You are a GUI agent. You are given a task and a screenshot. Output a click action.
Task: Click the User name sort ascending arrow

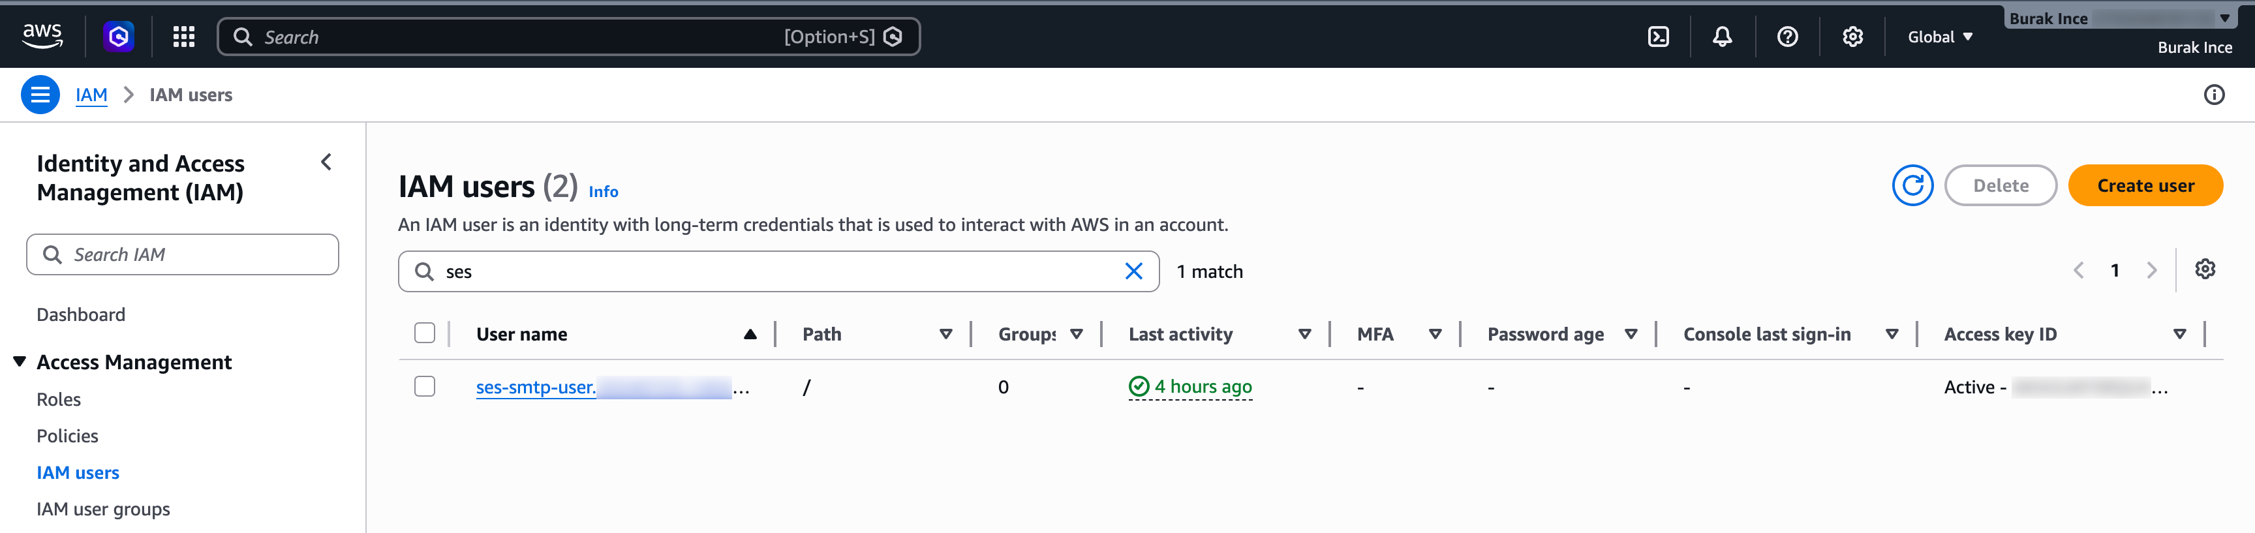(750, 334)
